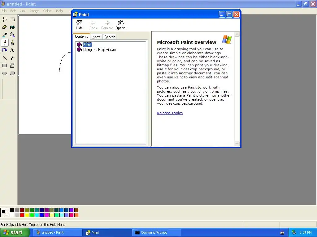Click the foreground/background color indicator box
The width and height of the screenshot is (317, 237).
5,213
